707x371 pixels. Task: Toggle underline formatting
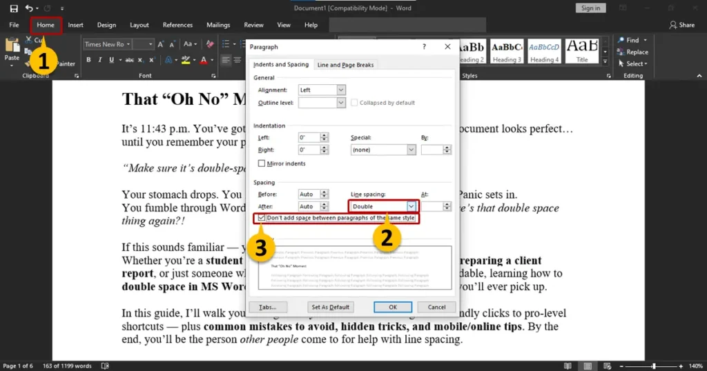pos(111,60)
